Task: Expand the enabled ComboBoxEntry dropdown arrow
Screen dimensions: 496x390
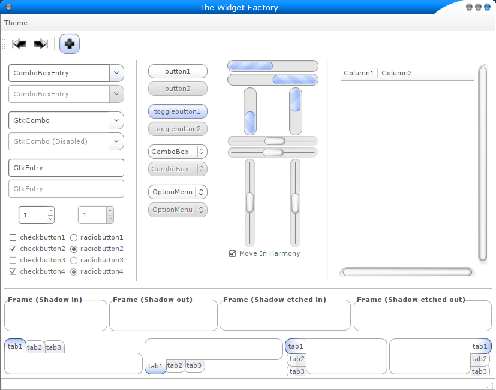Action: point(116,73)
